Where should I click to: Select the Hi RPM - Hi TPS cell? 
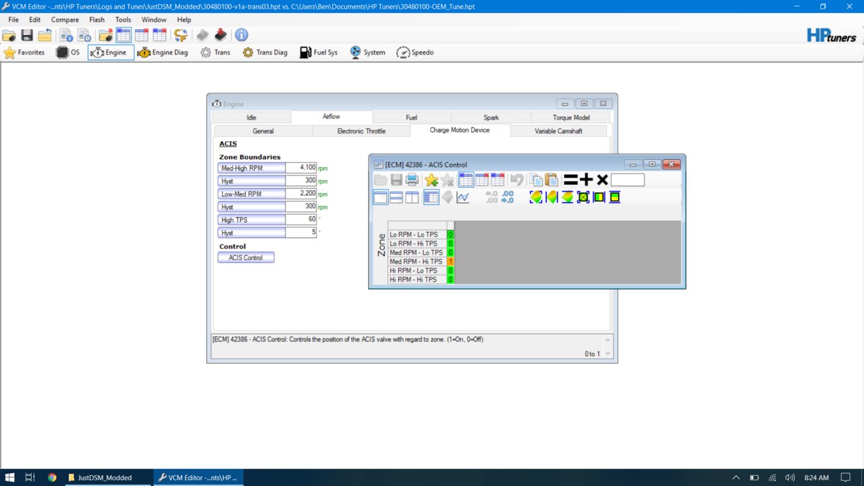[450, 279]
